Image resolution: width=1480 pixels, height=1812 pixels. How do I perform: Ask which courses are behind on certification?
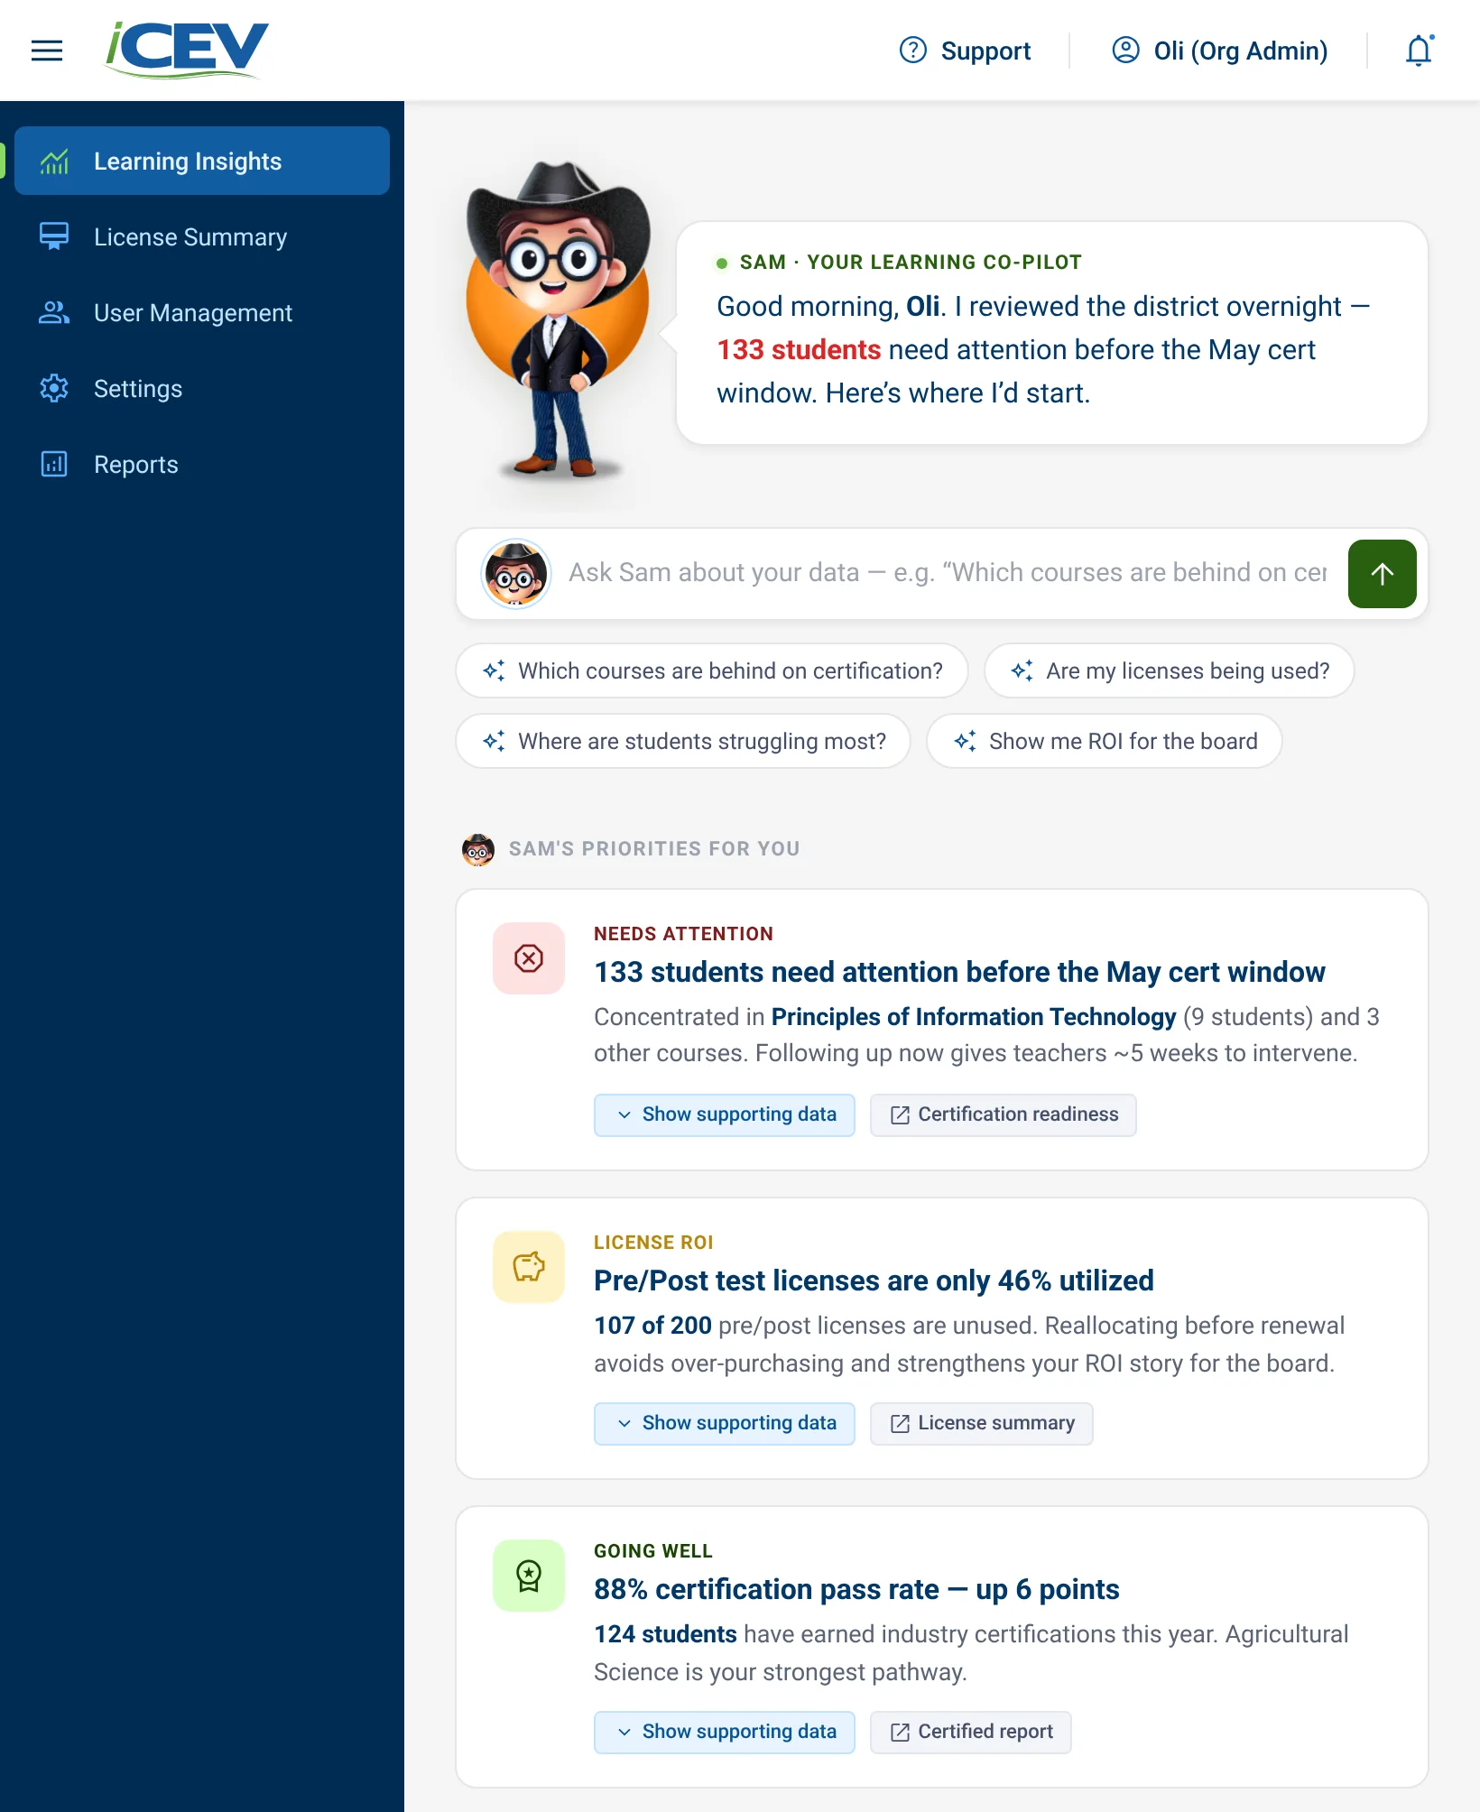point(712,670)
